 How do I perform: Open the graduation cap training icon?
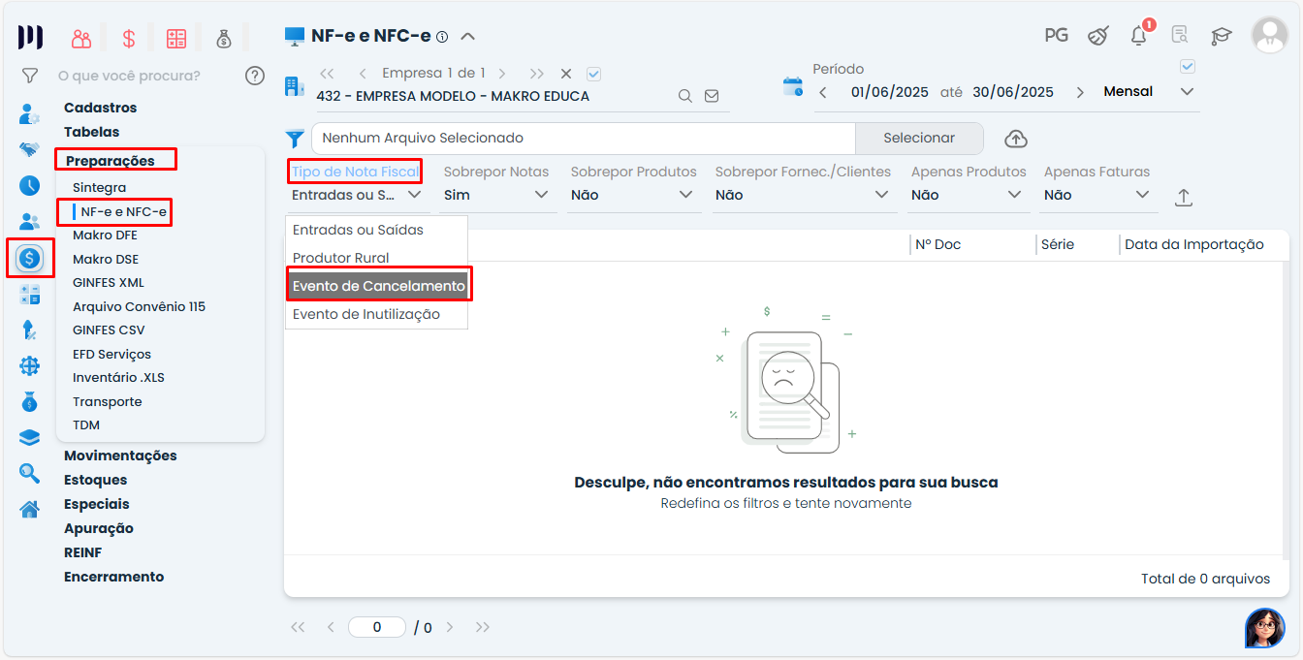1221,36
